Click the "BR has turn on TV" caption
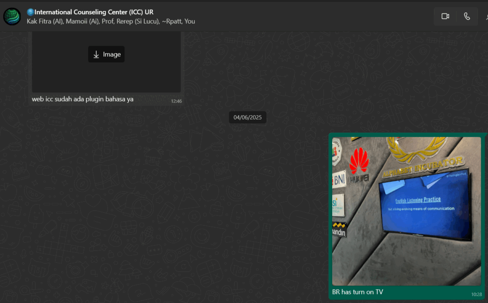 coord(357,292)
